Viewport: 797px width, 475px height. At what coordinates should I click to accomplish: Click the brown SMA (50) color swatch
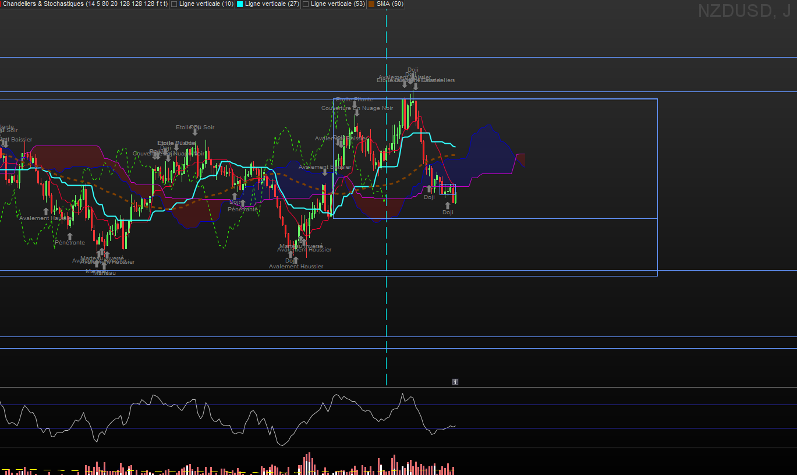pyautogui.click(x=371, y=4)
